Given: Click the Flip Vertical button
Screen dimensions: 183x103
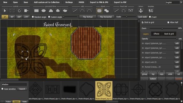Looking at the screenshot, I should [x=88, y=17].
